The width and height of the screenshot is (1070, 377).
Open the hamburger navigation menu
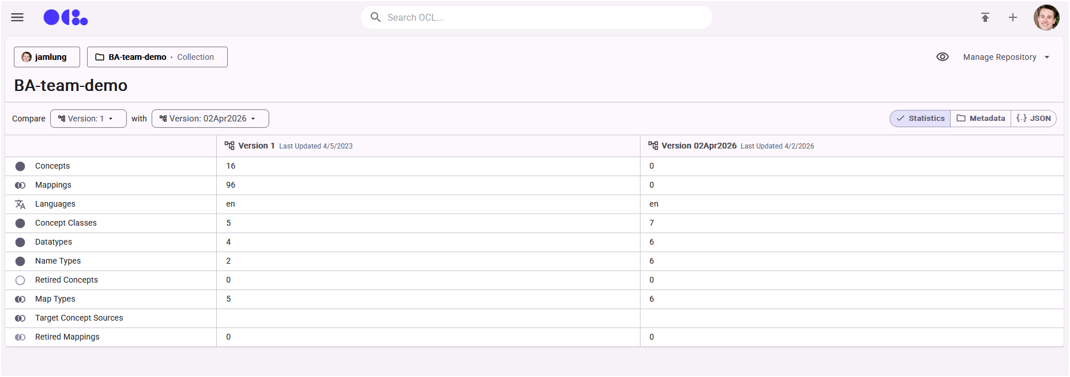(x=17, y=17)
